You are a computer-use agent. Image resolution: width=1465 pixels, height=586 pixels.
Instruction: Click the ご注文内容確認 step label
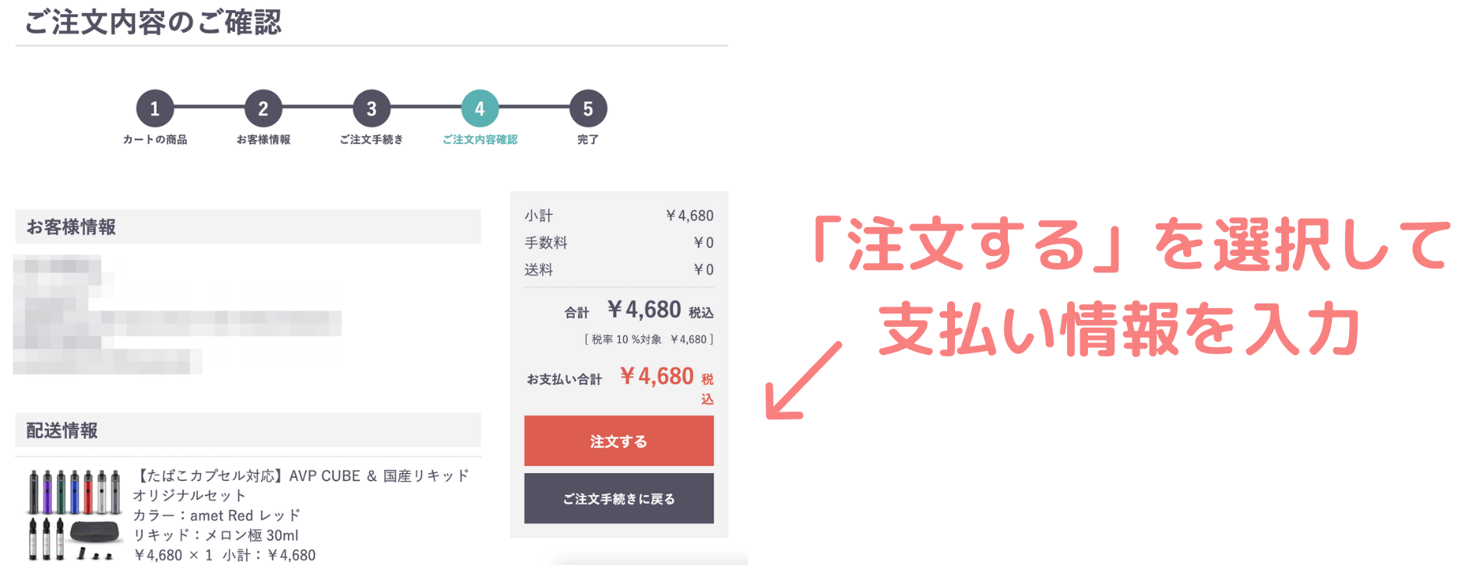coord(480,139)
